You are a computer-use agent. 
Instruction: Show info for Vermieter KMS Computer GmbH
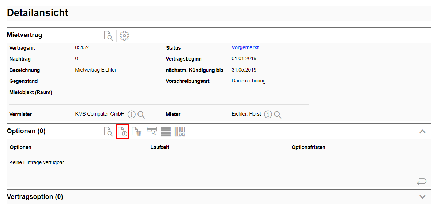pos(132,115)
